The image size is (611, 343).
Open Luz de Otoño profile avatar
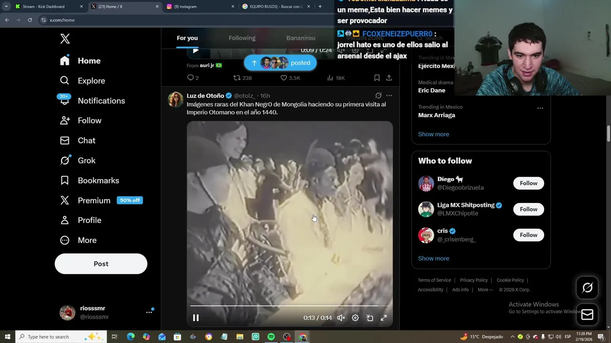(x=176, y=100)
